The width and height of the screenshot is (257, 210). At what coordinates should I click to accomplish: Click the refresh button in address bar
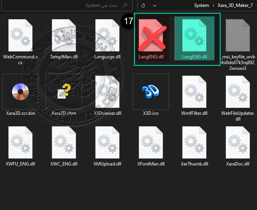pyautogui.click(x=143, y=5)
